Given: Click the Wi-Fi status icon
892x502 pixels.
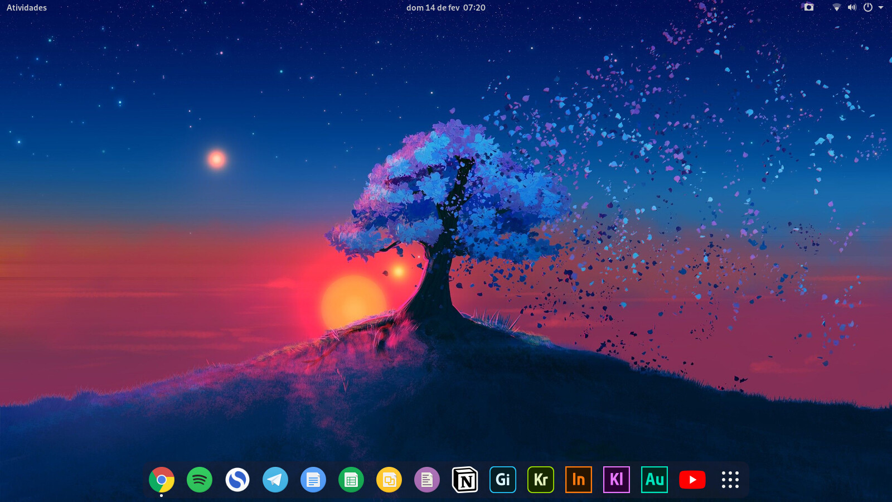Looking at the screenshot, I should [x=837, y=7].
